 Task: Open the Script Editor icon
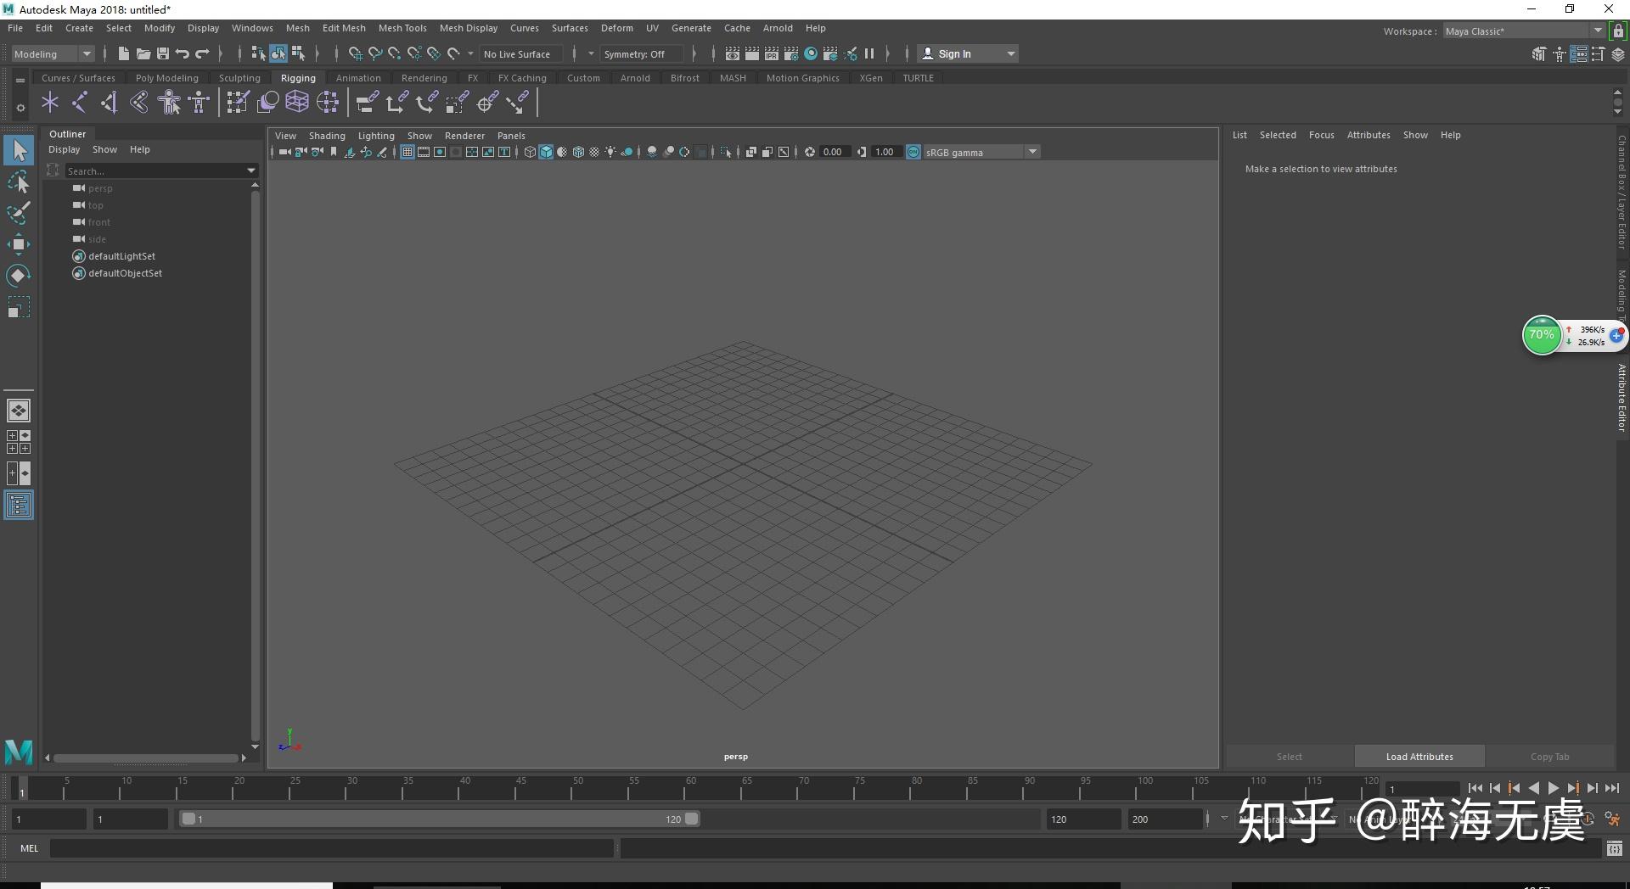tap(1614, 848)
